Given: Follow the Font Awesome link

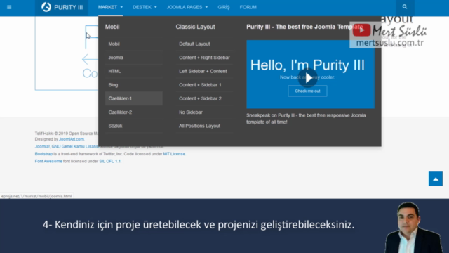Looking at the screenshot, I should point(48,161).
